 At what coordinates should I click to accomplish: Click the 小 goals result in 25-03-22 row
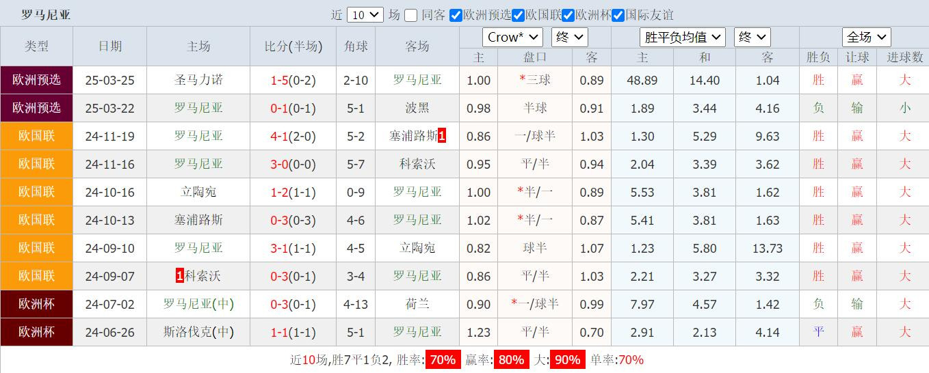point(905,108)
